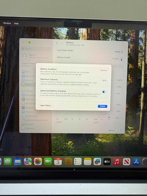Click the Battery Health info icon
The height and width of the screenshot is (196, 147).
[122, 59]
